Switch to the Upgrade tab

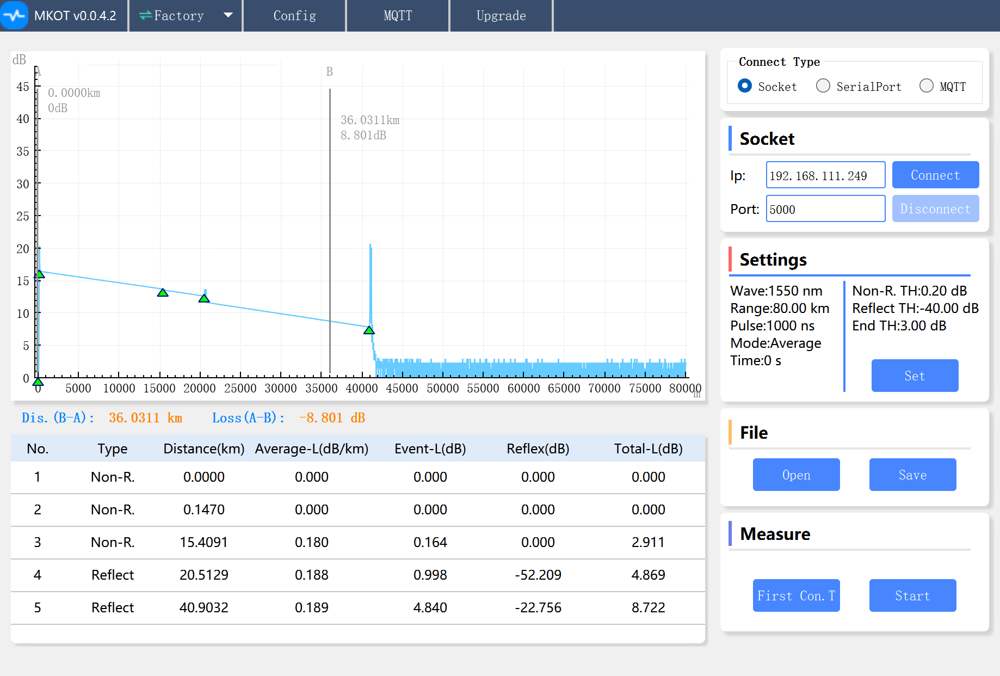click(x=501, y=16)
